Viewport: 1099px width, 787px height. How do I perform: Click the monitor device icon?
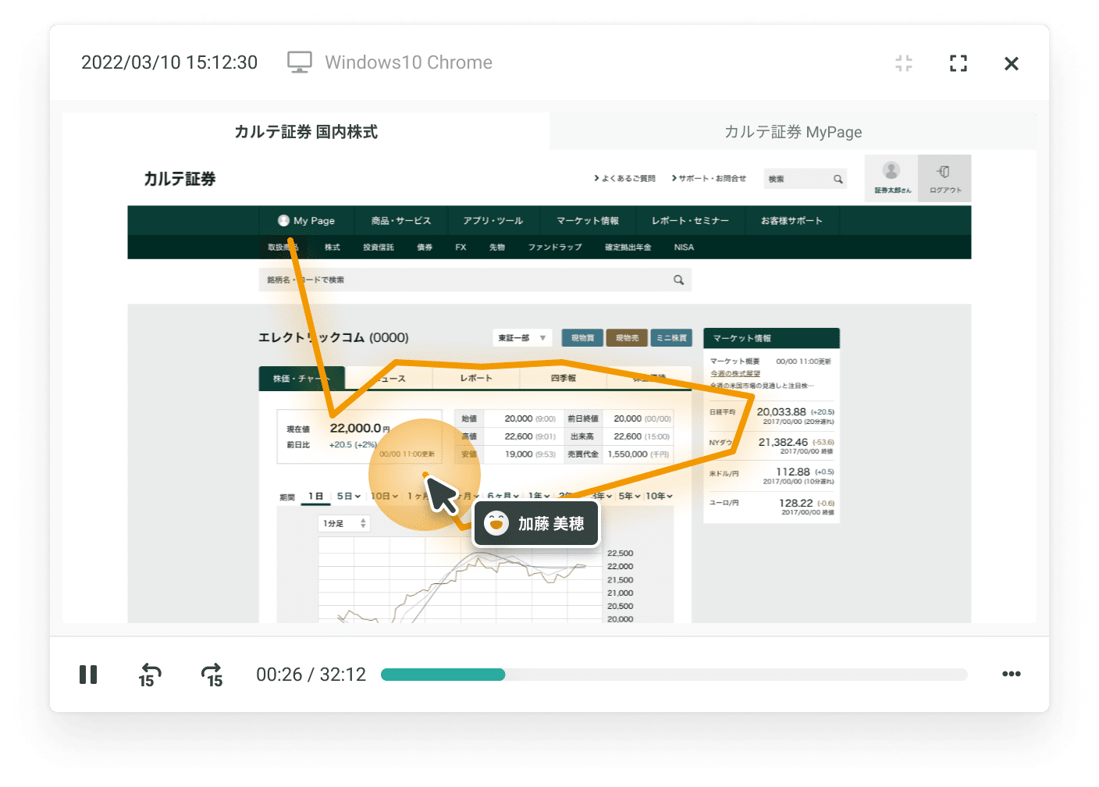pyautogui.click(x=300, y=62)
